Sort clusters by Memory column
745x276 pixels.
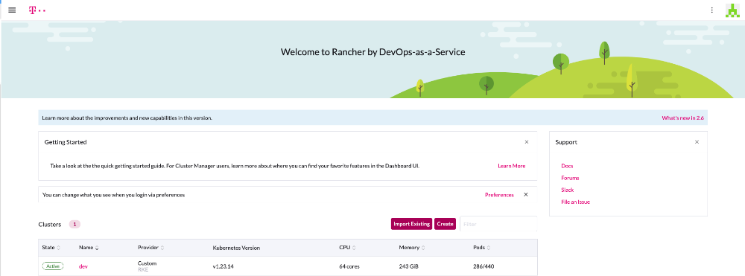412,248
